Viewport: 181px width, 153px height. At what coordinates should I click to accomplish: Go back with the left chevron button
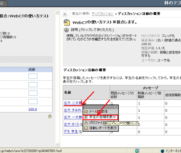click(x=65, y=14)
